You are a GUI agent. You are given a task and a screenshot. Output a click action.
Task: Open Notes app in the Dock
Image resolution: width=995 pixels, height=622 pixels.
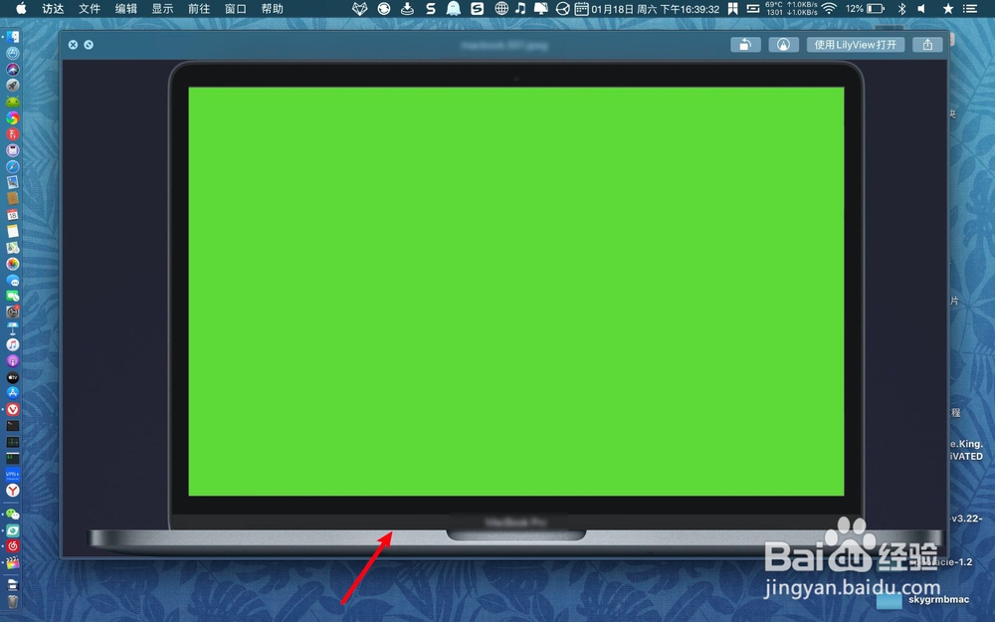[13, 231]
